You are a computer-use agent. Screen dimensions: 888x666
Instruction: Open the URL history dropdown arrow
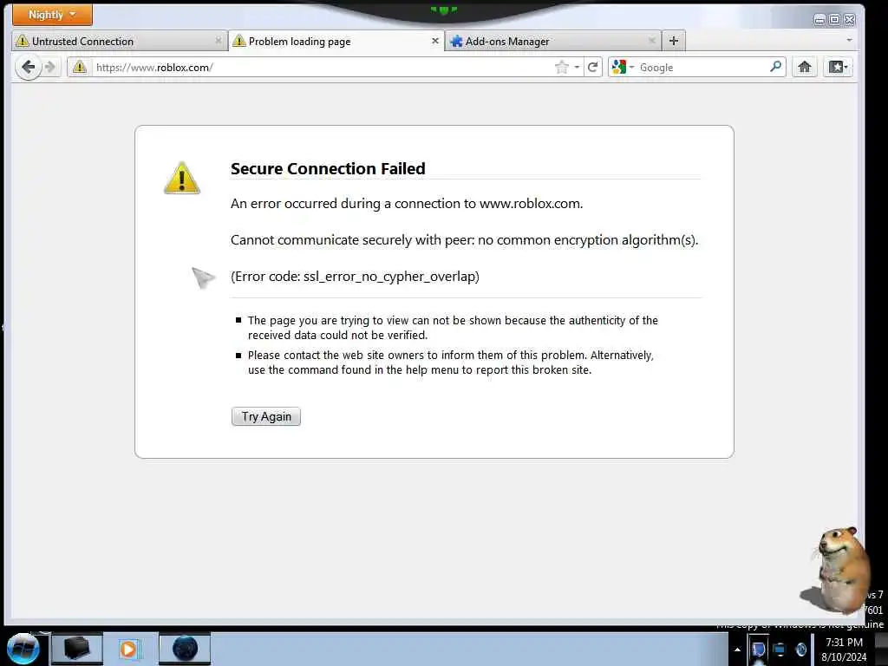click(577, 68)
